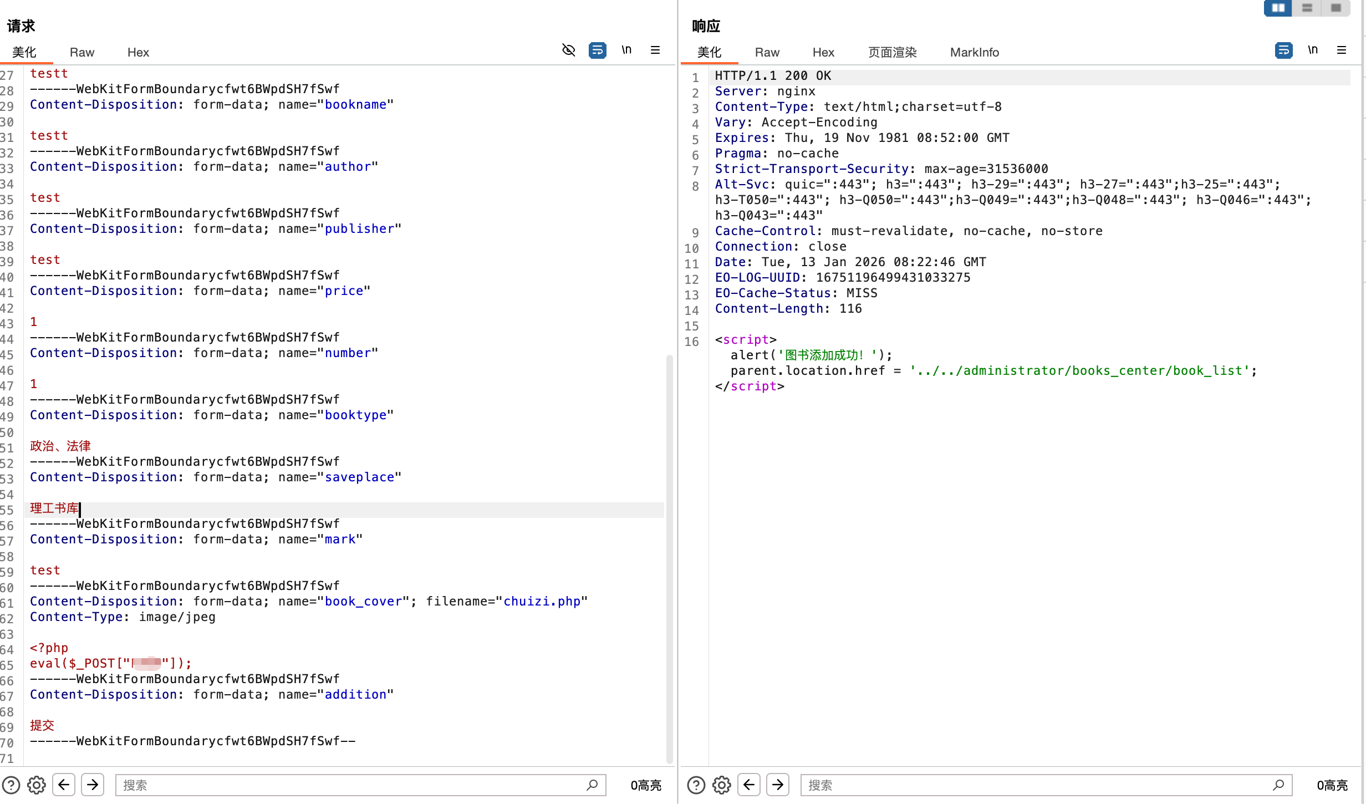
Task: Click help question mark under request panel
Action: tap(11, 785)
